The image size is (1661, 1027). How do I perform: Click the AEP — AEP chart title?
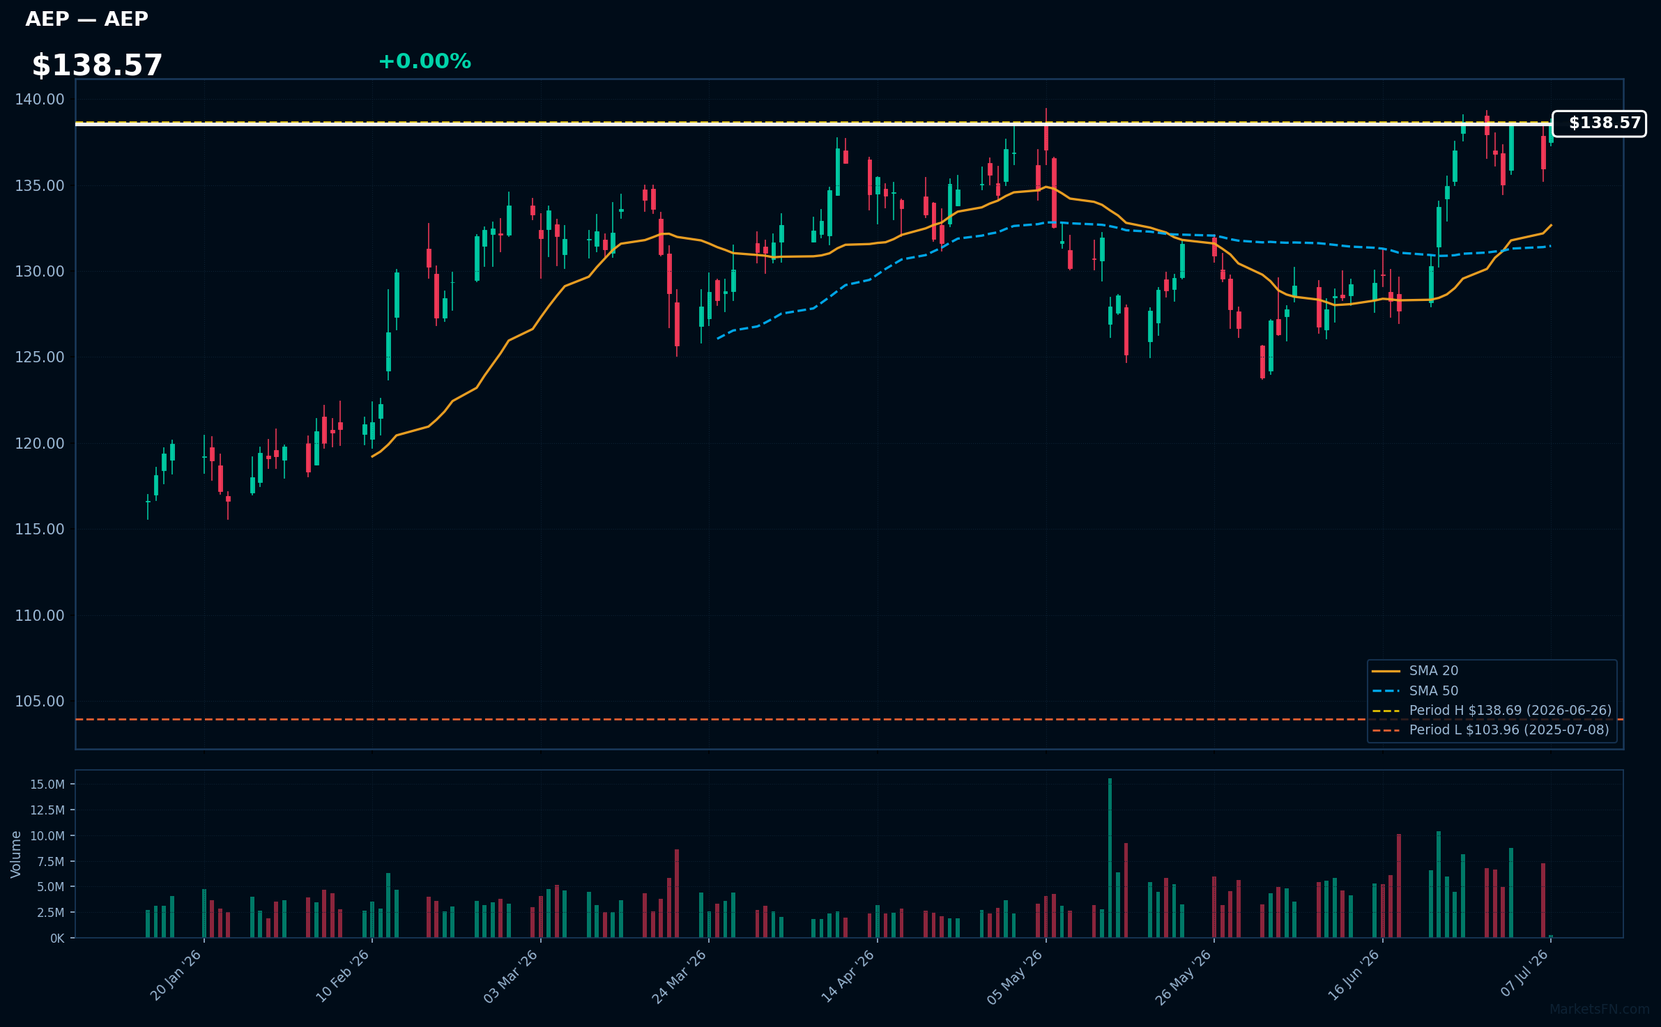pyautogui.click(x=86, y=19)
